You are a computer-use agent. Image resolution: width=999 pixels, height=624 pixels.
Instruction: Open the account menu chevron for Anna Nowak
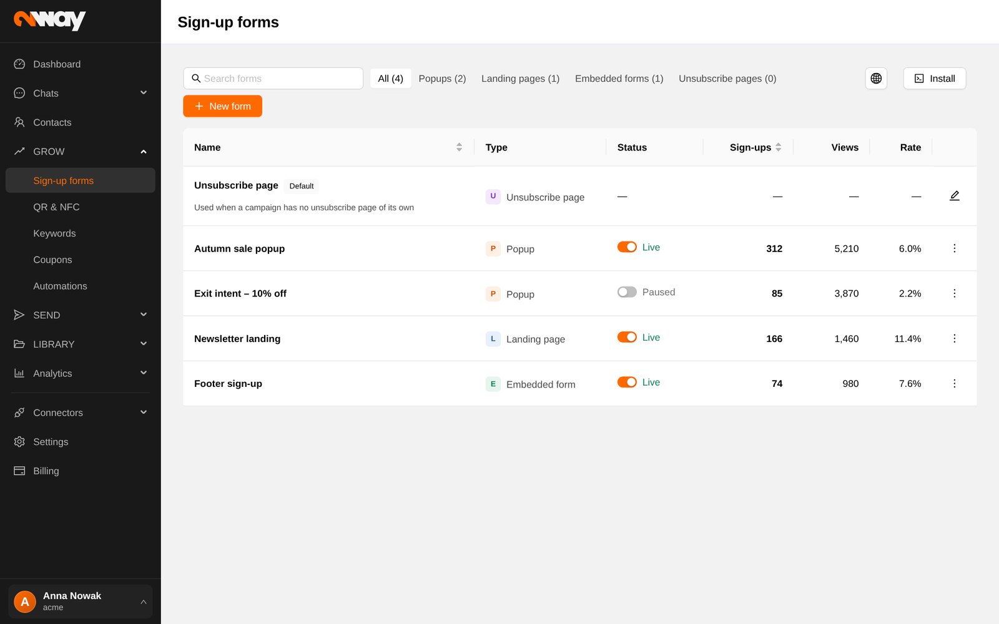[144, 602]
